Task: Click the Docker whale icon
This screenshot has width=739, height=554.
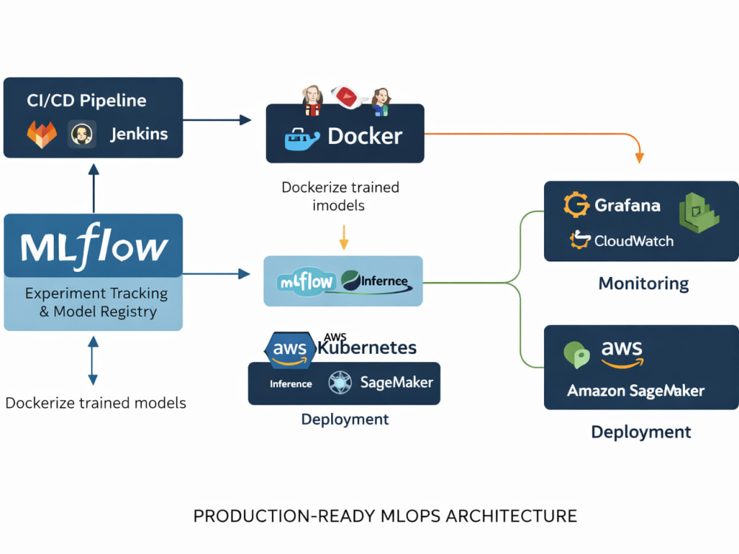Action: [x=302, y=139]
